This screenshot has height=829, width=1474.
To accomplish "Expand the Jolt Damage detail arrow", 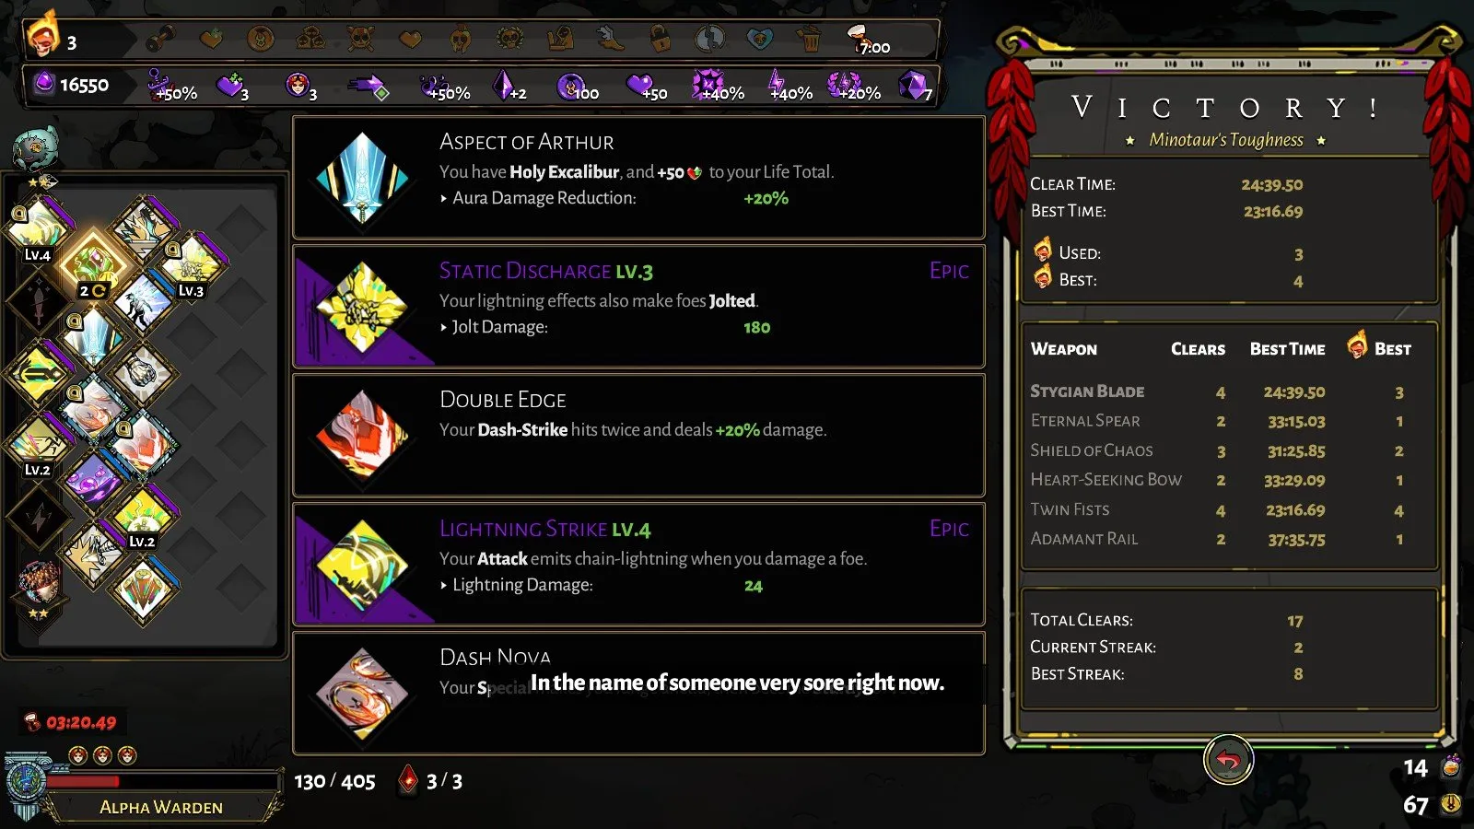I will coord(444,327).
